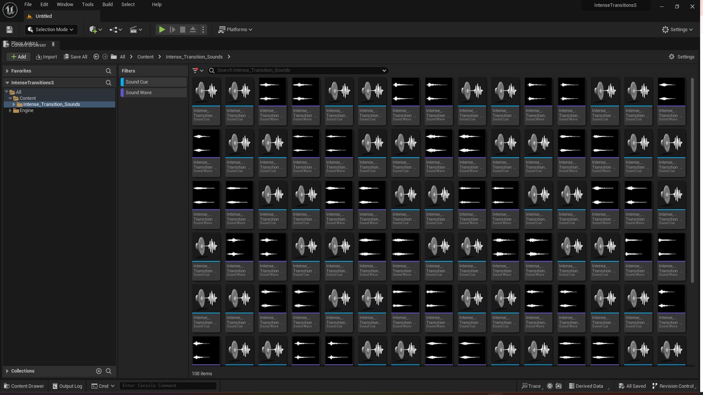This screenshot has height=395, width=703.
Task: Toggle the Sound Cue filter
Action: 154,82
